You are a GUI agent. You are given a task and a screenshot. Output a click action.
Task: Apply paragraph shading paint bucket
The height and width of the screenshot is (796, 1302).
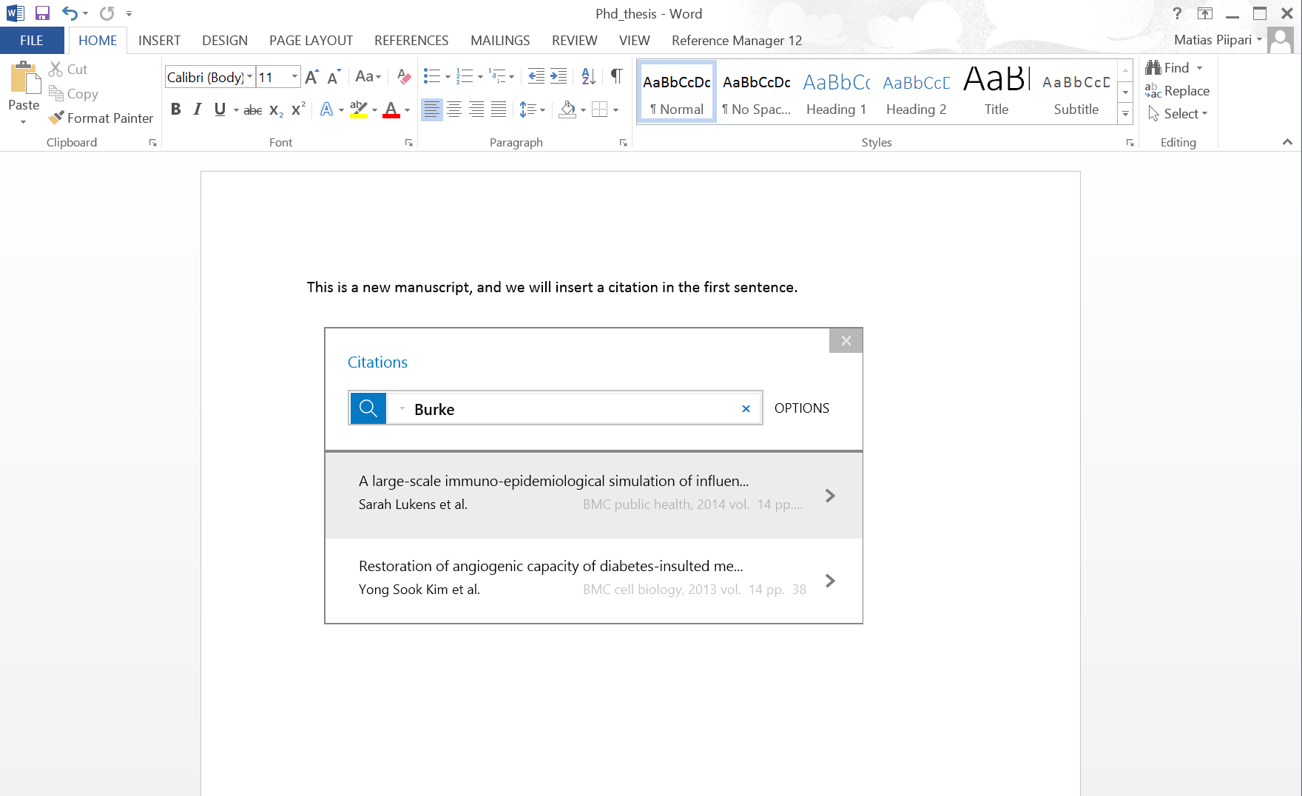pos(567,109)
